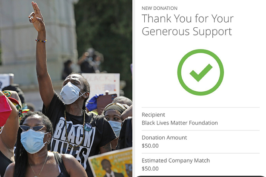Click the white face mask on the man

pyautogui.click(x=71, y=93)
